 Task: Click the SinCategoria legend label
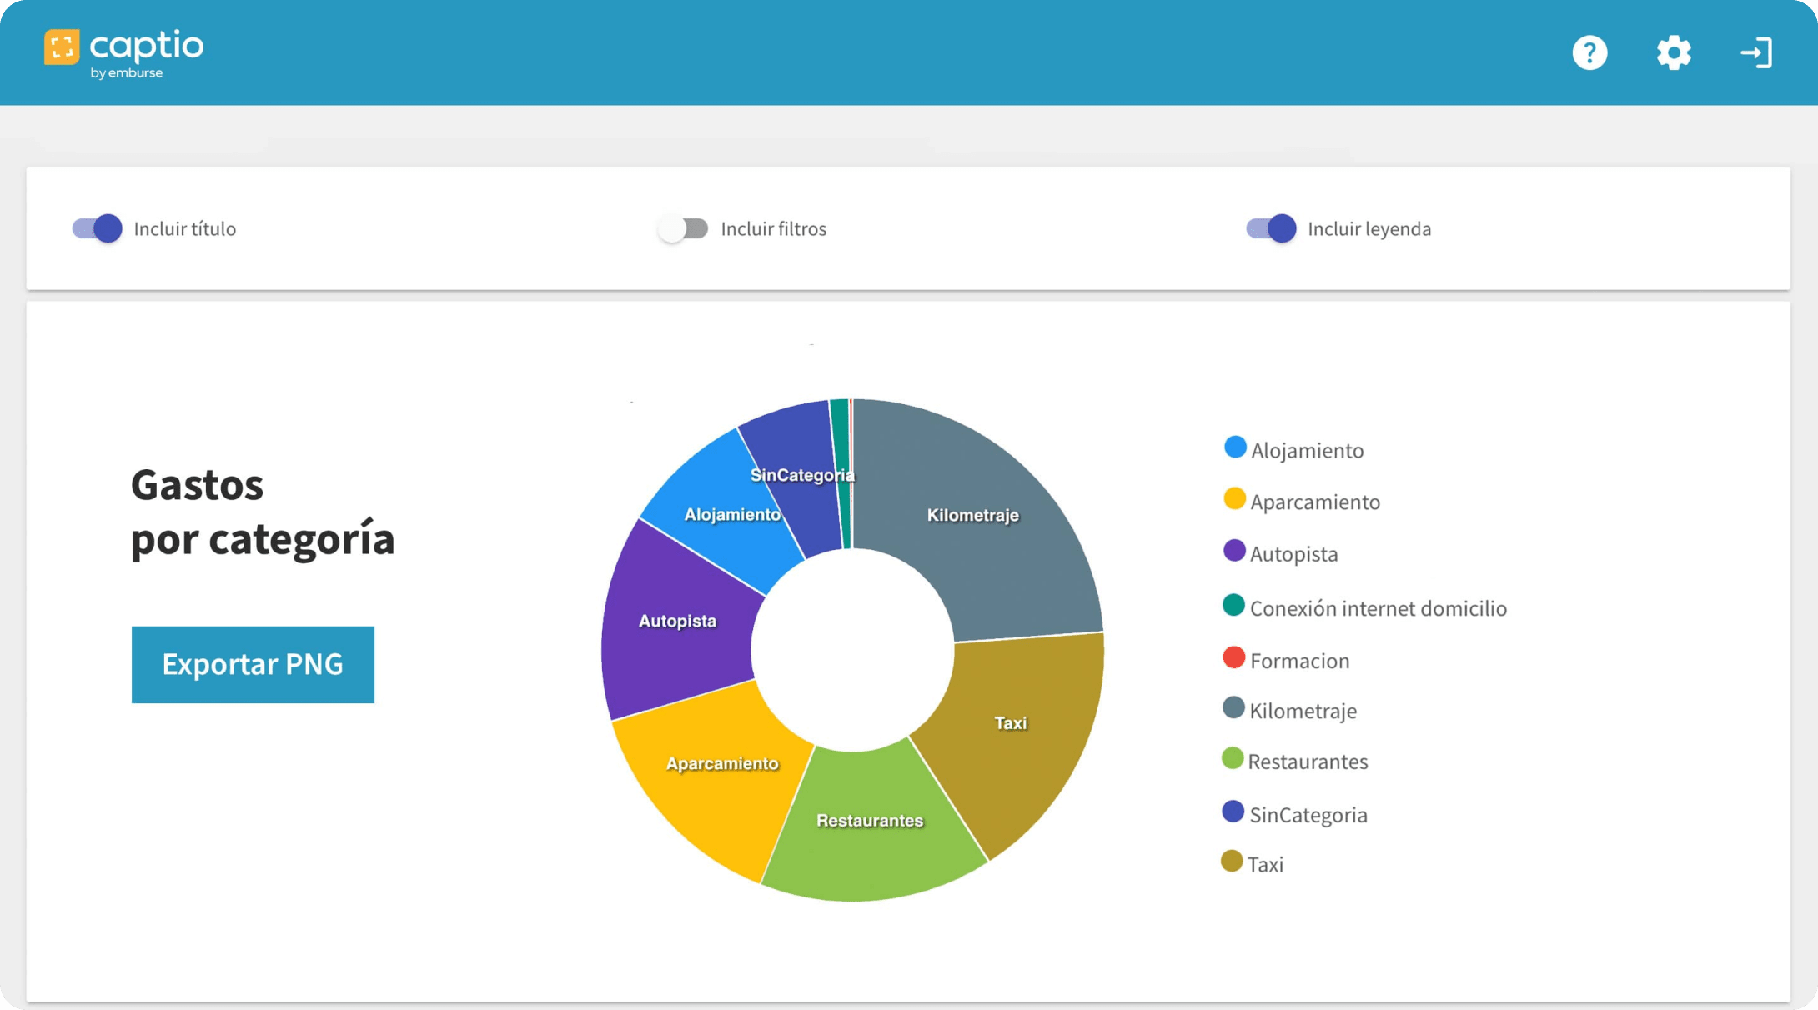[1308, 815]
